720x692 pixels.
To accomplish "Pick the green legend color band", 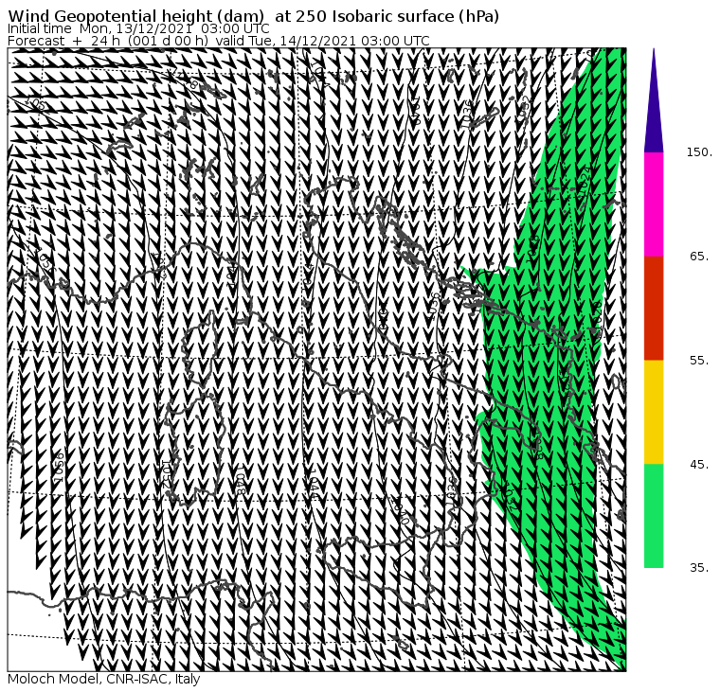I will coord(654,516).
